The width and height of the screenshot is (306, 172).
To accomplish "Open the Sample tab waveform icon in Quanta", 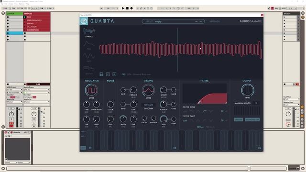I will (x=89, y=31).
